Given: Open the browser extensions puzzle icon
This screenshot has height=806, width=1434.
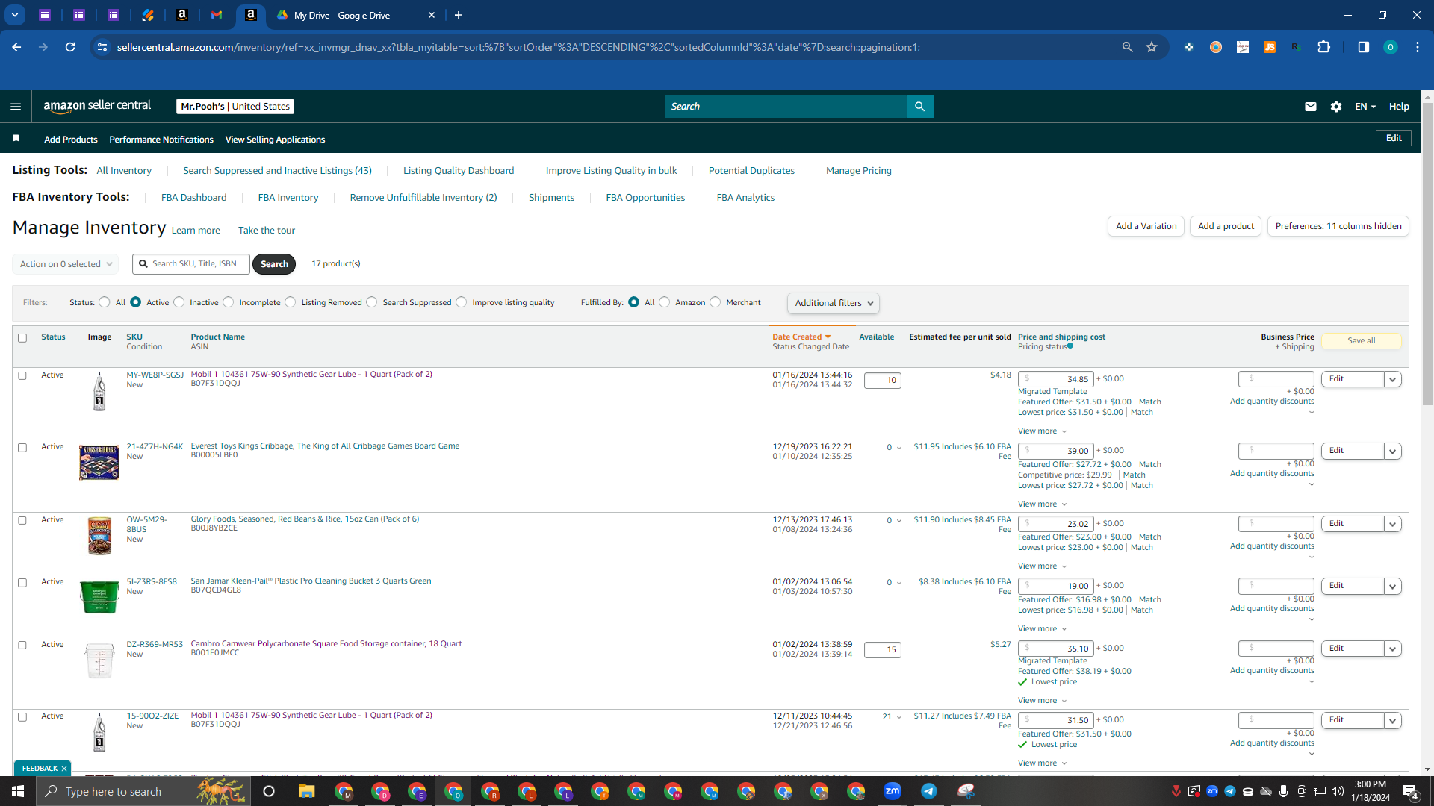Looking at the screenshot, I should [1323, 47].
